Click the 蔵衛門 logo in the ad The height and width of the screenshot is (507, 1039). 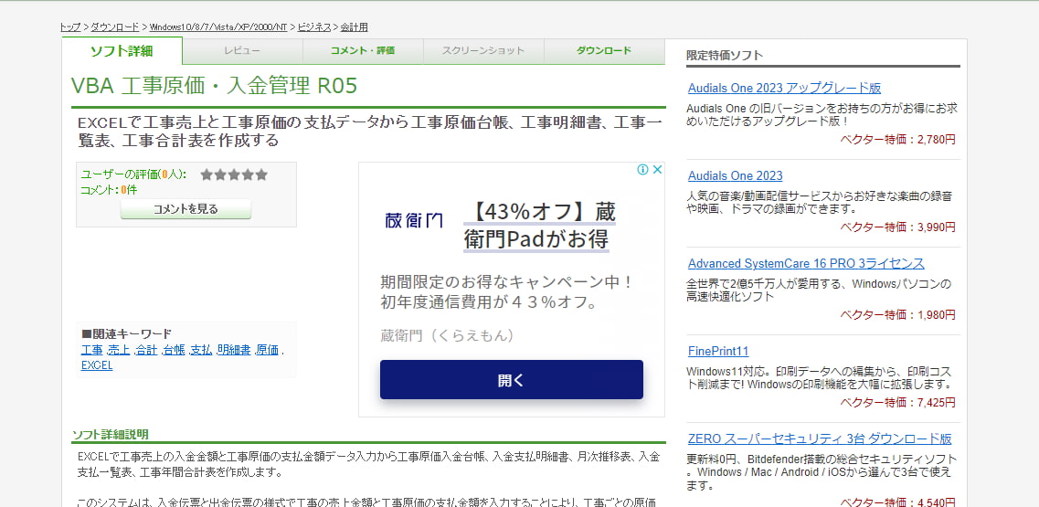click(413, 220)
